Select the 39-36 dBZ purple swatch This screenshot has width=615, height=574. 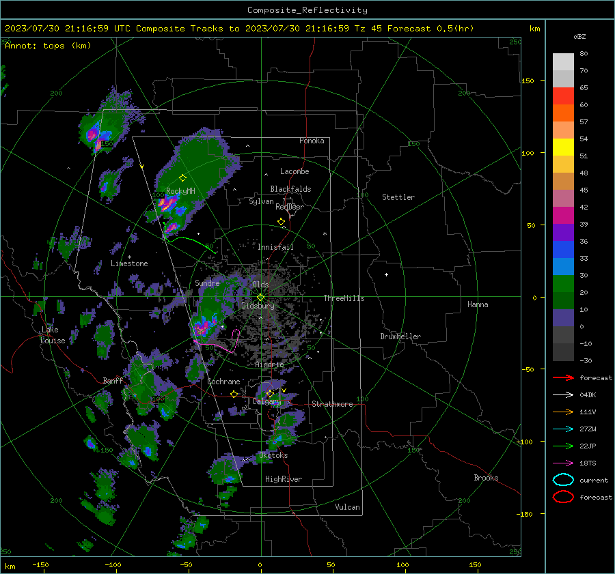point(563,233)
